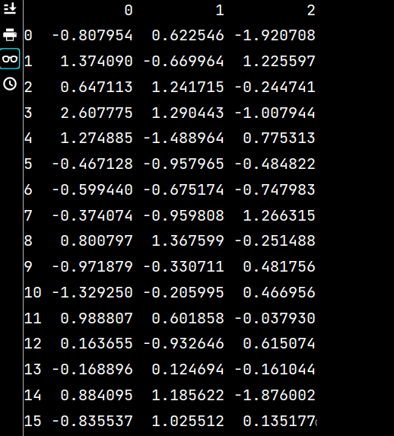Select value -1.329250
This screenshot has width=394, height=436.
pos(92,292)
